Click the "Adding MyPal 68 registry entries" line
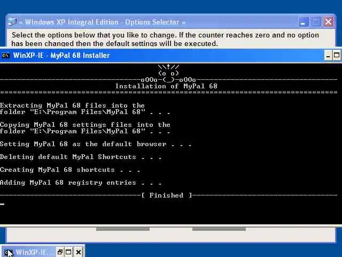The width and height of the screenshot is (342, 257). click(x=81, y=183)
